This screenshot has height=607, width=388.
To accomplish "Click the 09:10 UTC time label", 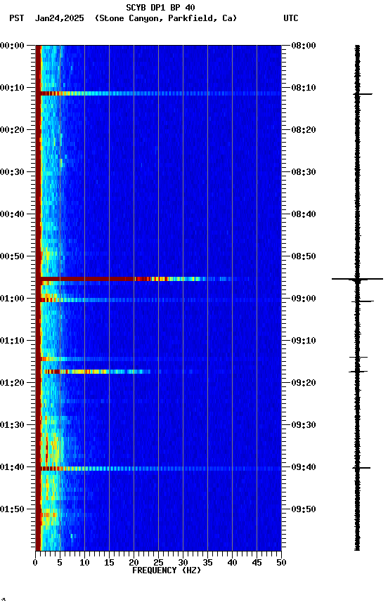I will click(304, 341).
